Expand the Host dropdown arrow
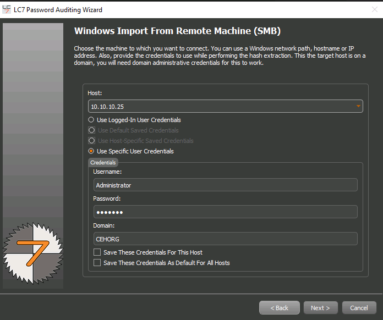The height and width of the screenshot is (320, 383). coord(358,106)
